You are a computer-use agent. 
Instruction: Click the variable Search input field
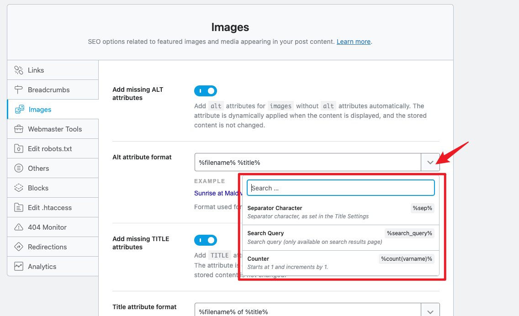[340, 188]
